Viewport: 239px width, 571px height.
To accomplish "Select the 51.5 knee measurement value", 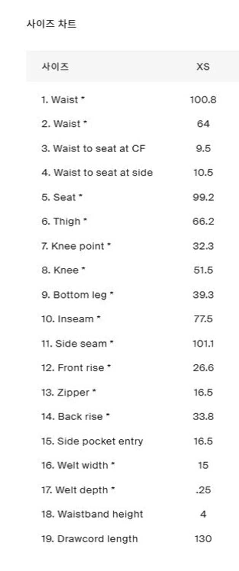I will click(203, 270).
